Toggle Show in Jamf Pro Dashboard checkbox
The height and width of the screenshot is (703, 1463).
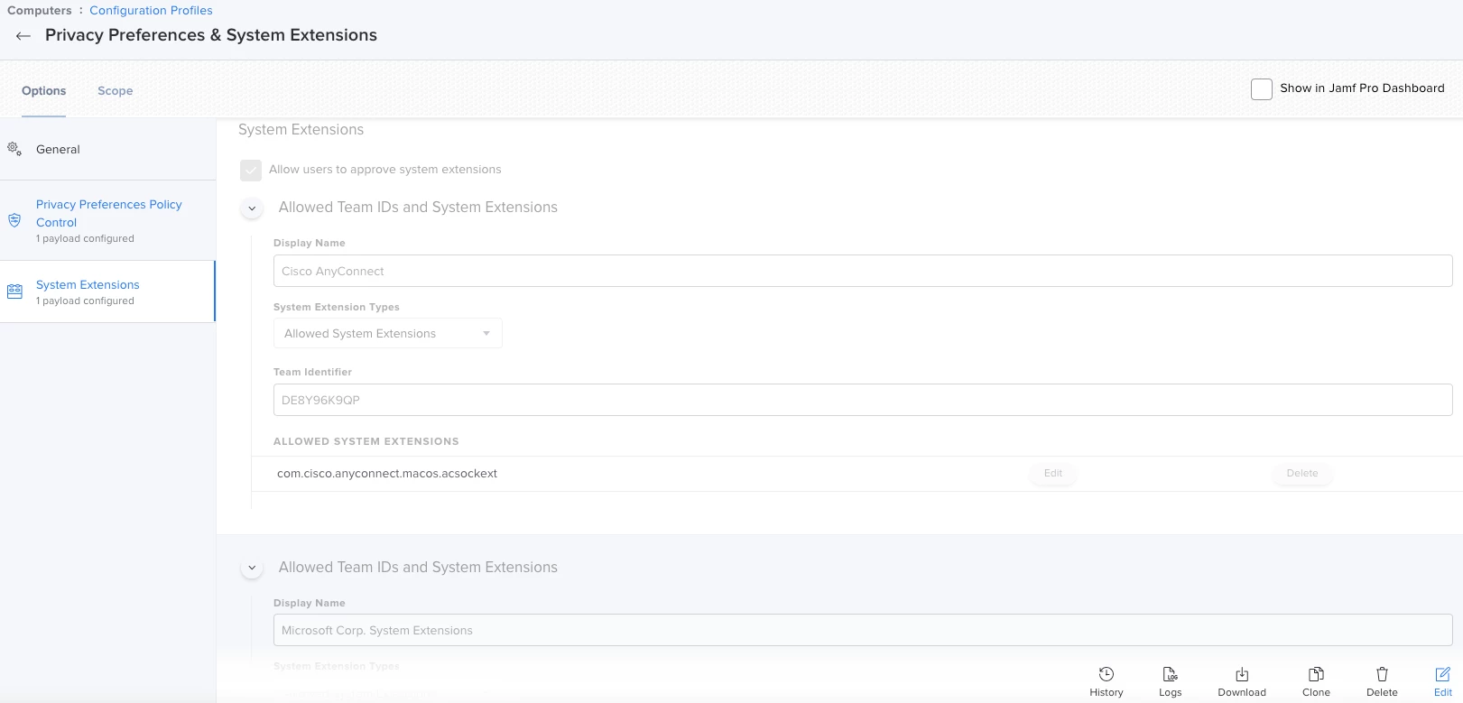click(x=1262, y=88)
